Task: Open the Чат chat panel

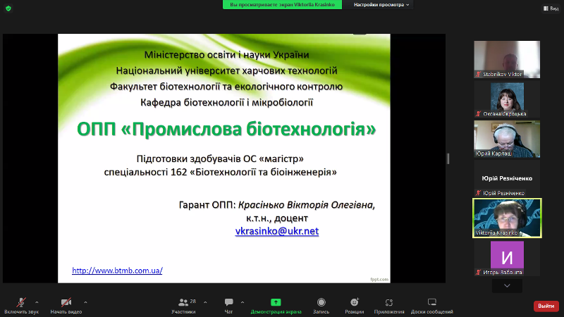Action: [228, 306]
